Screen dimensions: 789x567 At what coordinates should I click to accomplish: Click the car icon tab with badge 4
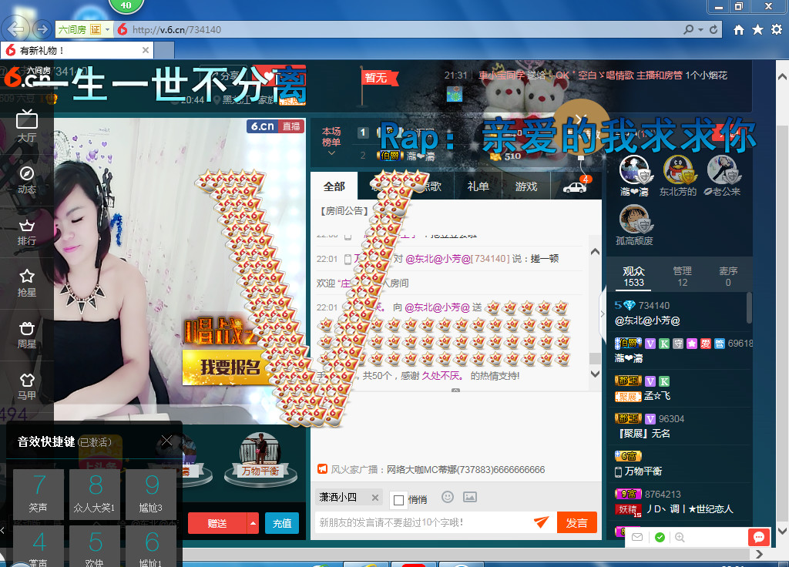point(575,186)
